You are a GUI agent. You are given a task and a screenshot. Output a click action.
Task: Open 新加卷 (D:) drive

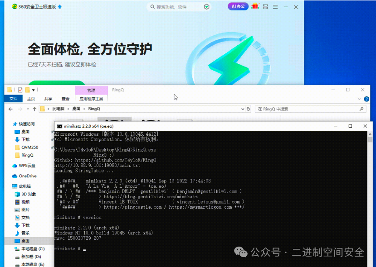[28, 257]
